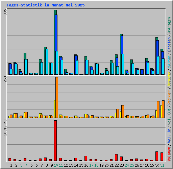Click the 268 axis value
173x169 pixels.
(x=5, y=79)
